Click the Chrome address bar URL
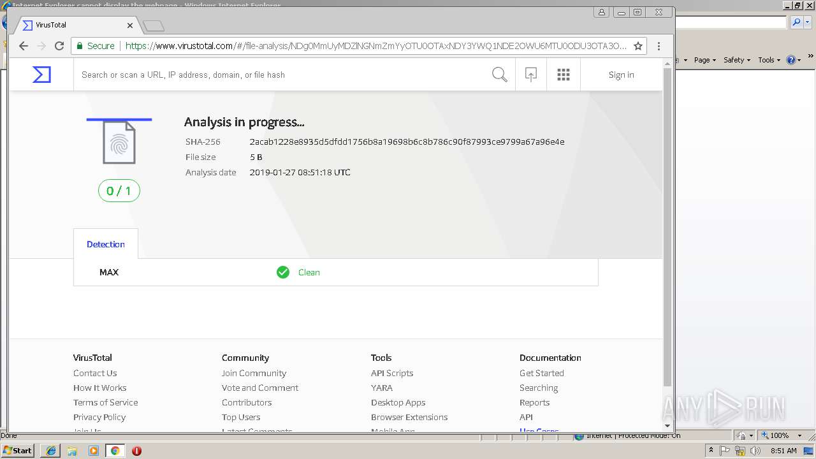The image size is (816, 459). point(376,46)
